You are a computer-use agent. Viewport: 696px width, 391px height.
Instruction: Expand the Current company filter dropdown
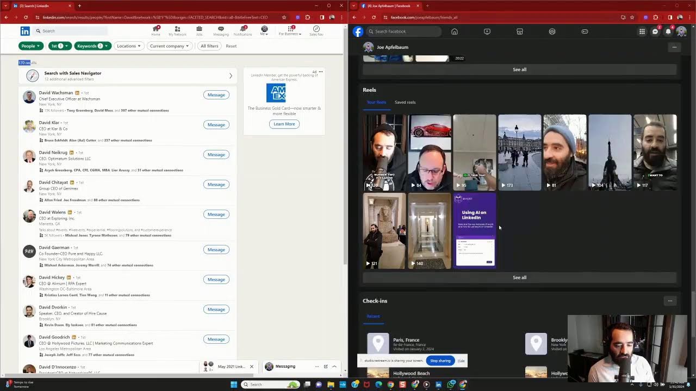[x=169, y=46]
